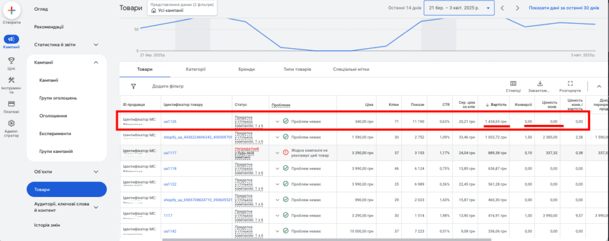Go to next date range arrow
Screen dimensions: 609x241
point(517,8)
